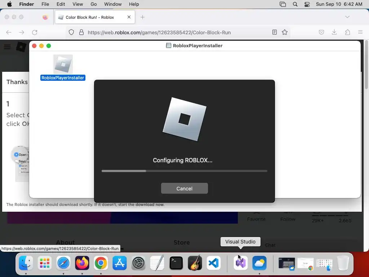Open the browser downloads panel
The width and height of the screenshot is (369, 277).
coord(334,32)
